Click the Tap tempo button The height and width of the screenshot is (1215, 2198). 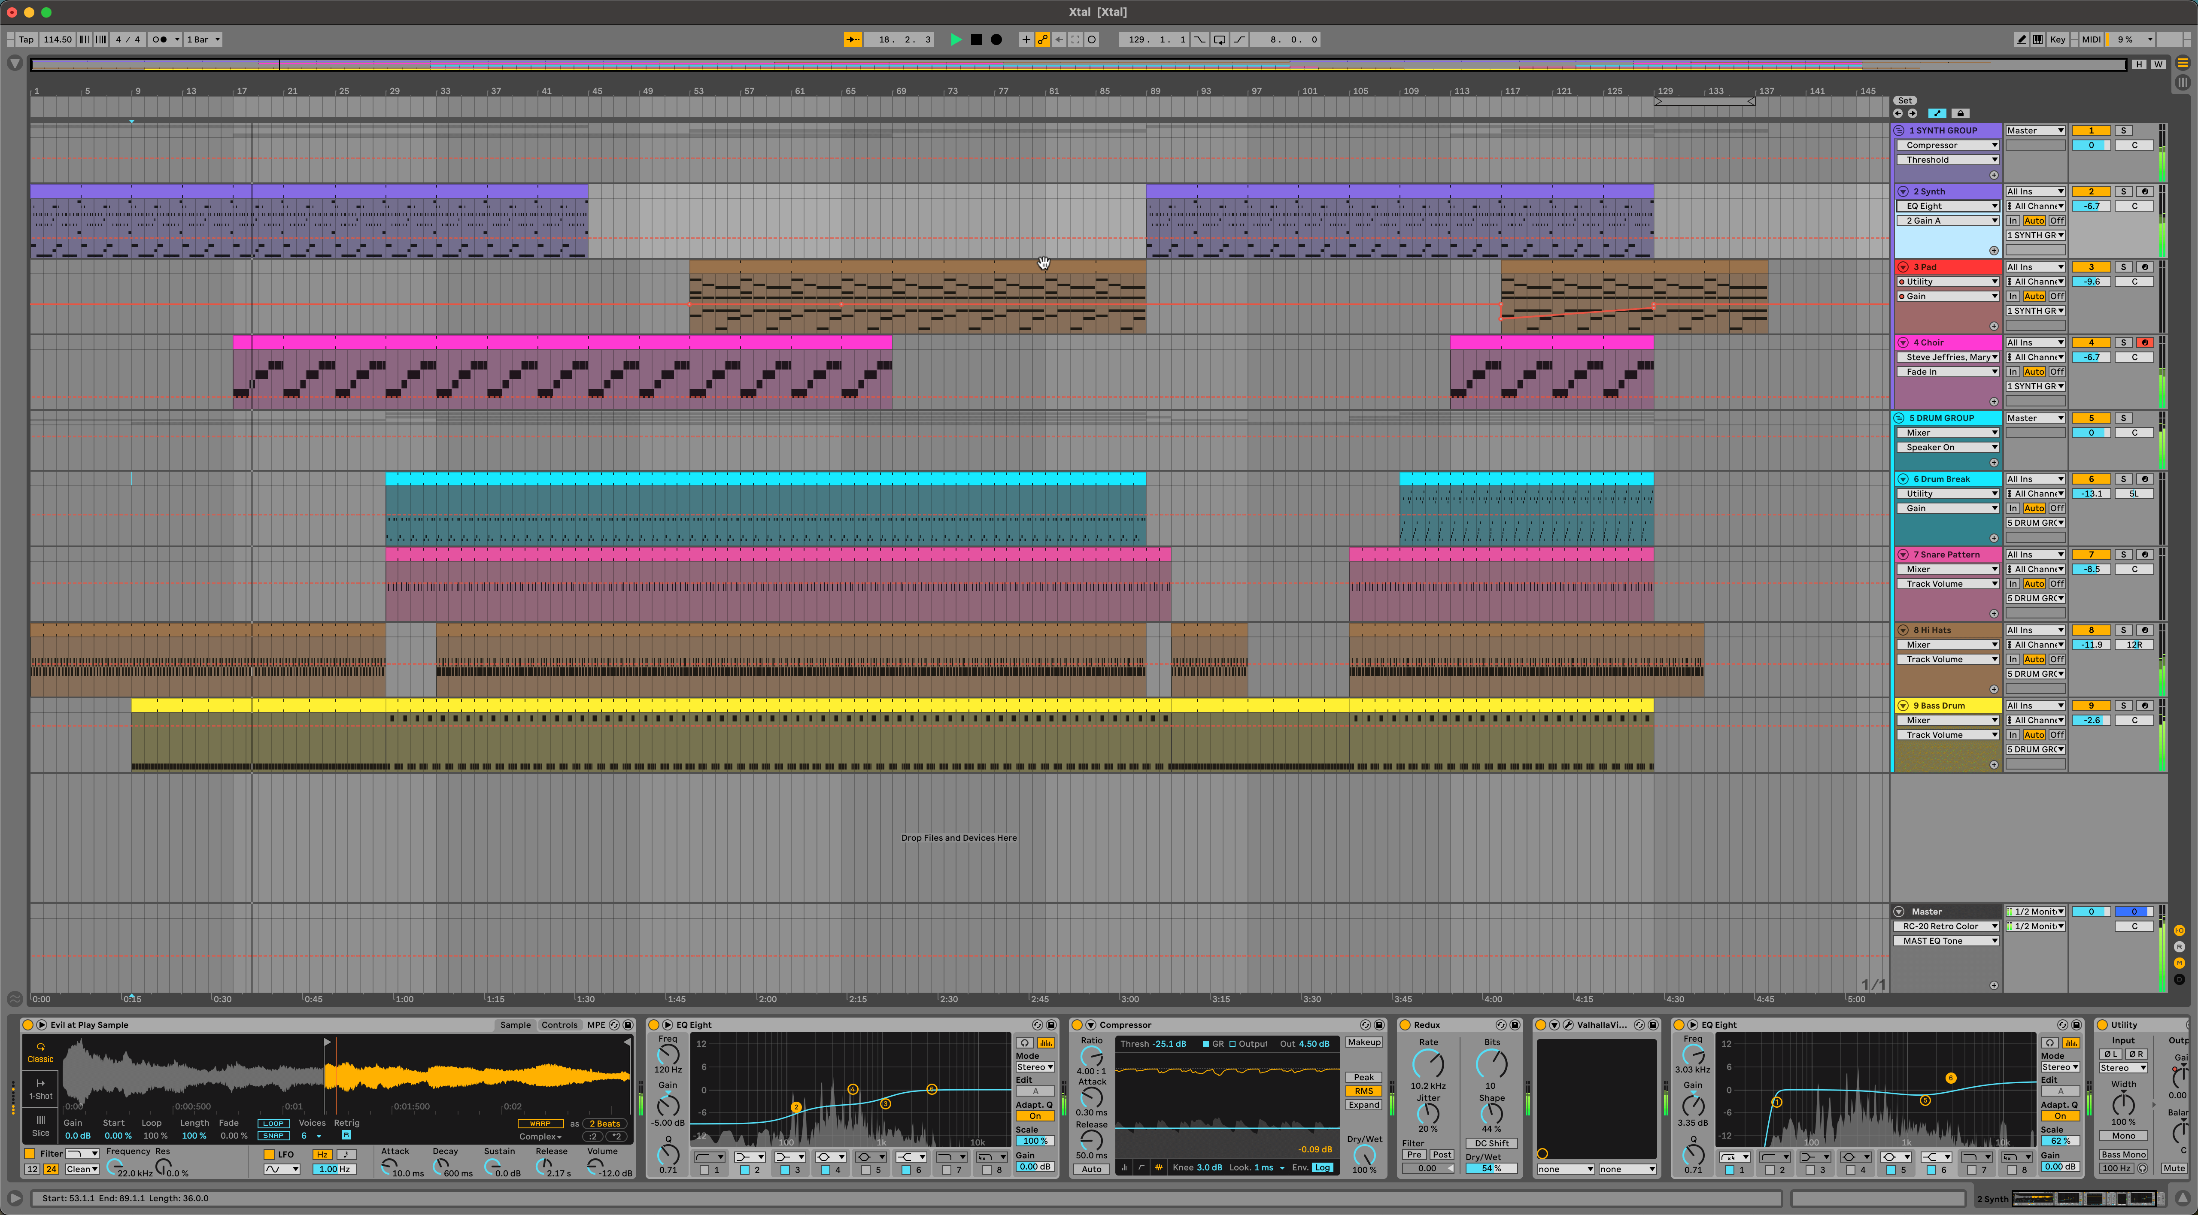[27, 39]
